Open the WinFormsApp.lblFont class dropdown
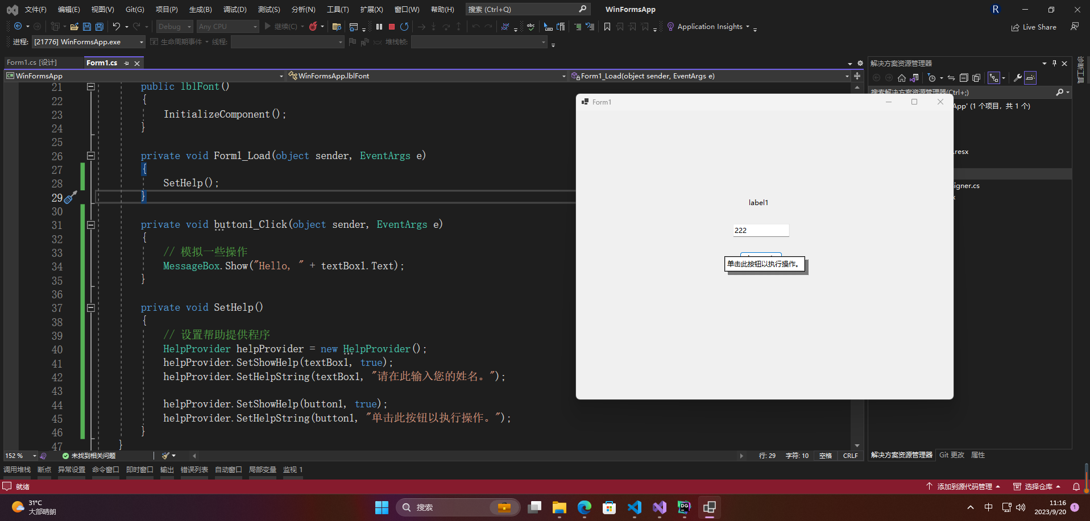1090x521 pixels. point(426,76)
